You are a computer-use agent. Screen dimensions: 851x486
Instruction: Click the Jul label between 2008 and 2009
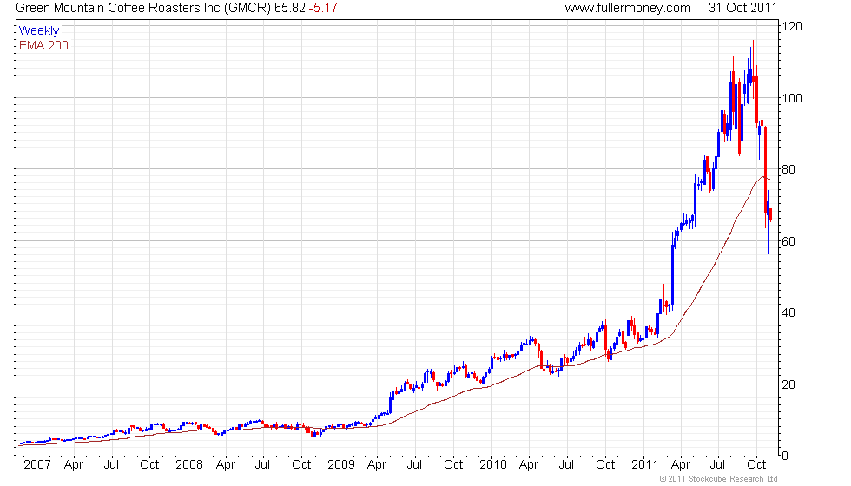coord(262,465)
